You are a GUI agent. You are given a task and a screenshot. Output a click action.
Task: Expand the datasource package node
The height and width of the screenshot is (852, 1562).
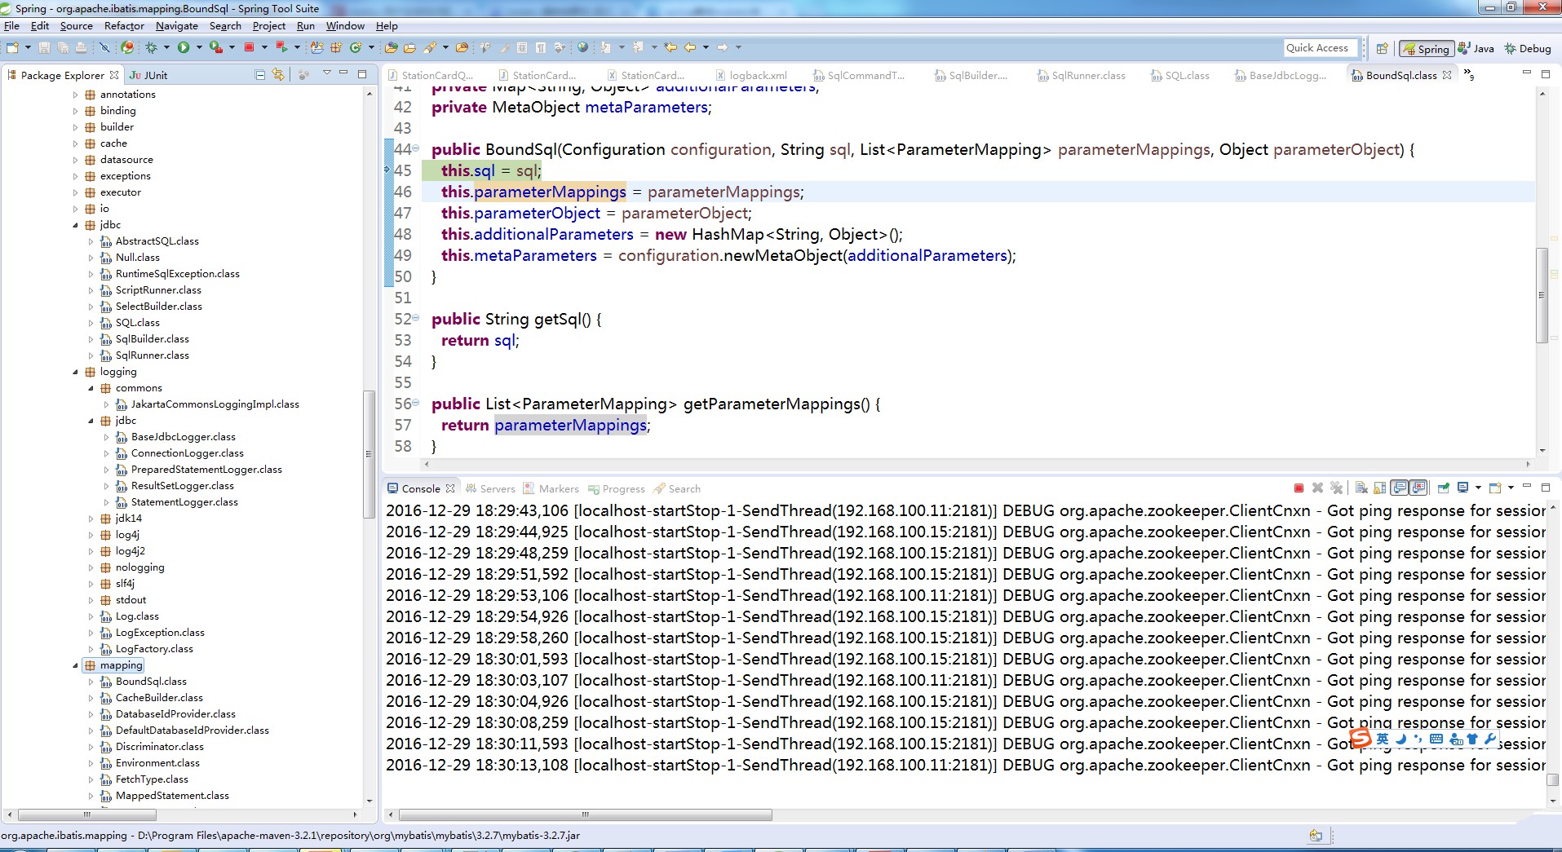(x=76, y=160)
